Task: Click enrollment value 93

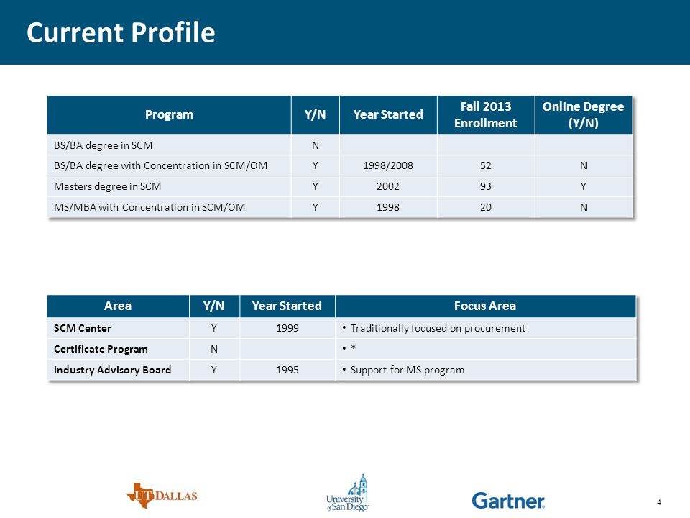Action: 486,186
